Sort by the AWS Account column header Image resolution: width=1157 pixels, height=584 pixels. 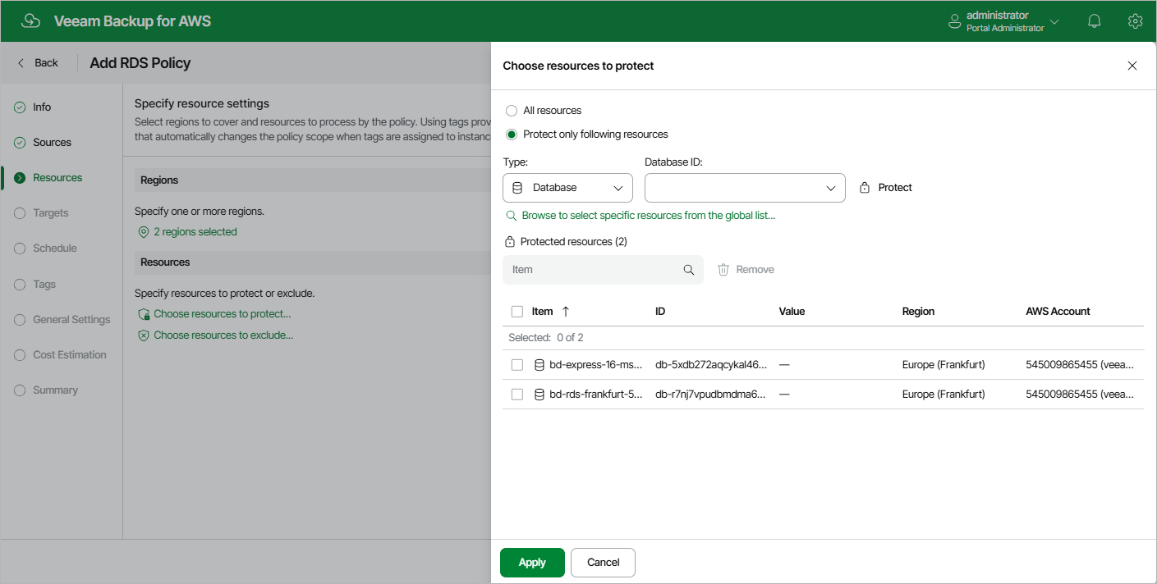tap(1058, 312)
